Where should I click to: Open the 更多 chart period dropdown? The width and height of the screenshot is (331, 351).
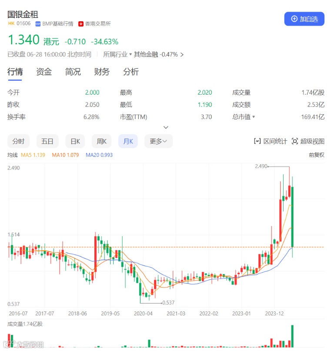pyautogui.click(x=158, y=141)
